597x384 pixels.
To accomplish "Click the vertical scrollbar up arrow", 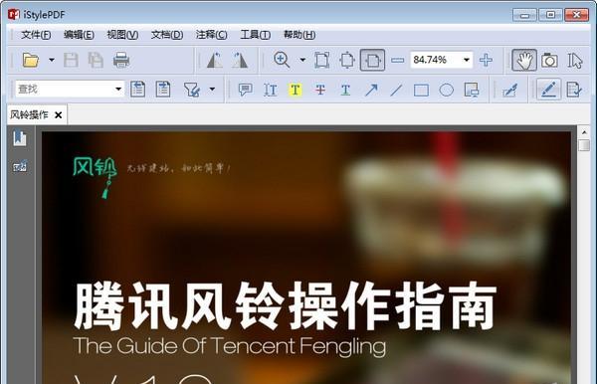I will click(x=584, y=132).
